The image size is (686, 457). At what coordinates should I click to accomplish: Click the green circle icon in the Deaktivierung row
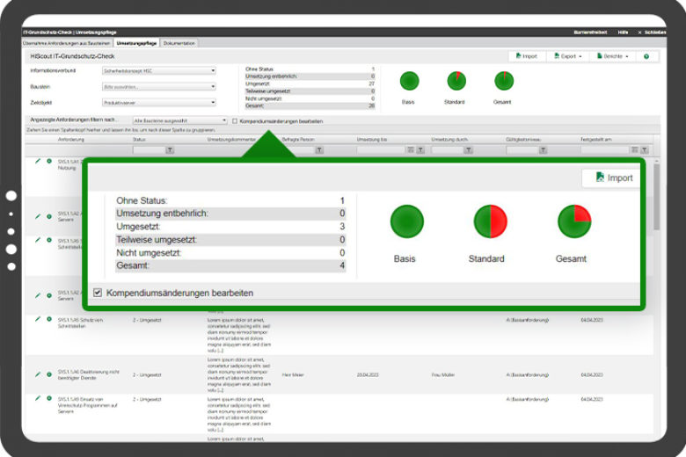(49, 374)
